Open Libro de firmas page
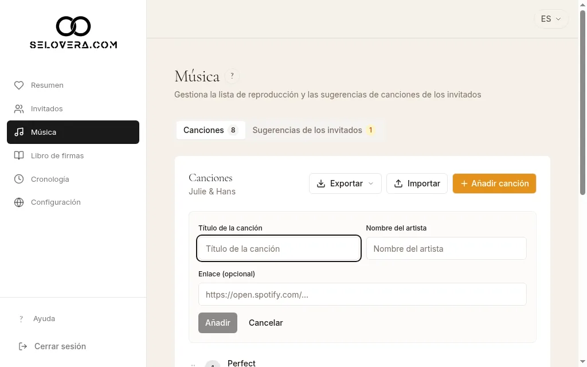This screenshot has width=587, height=367. coord(73,156)
